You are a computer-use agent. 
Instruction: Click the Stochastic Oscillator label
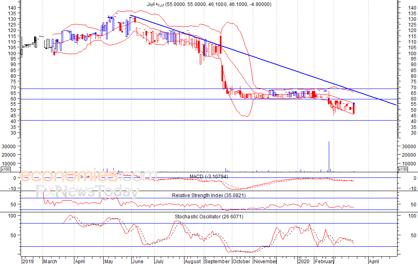coord(209,217)
